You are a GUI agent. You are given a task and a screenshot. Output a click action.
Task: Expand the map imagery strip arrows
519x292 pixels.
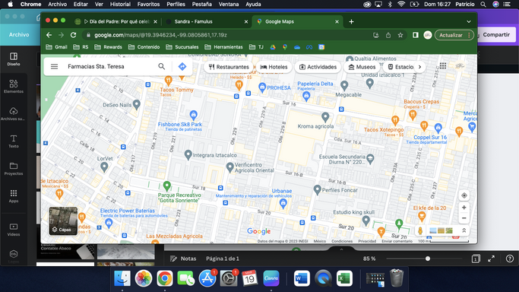click(464, 230)
